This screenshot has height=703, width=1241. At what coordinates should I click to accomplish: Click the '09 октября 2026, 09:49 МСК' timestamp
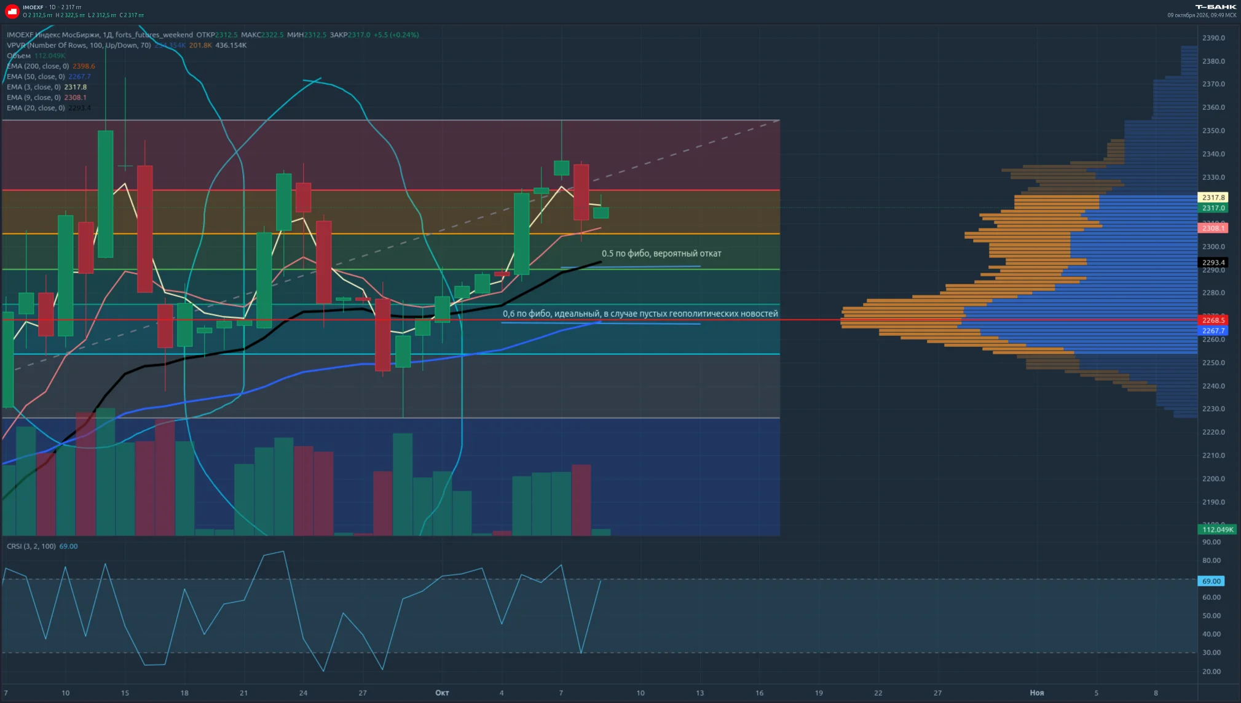coord(1202,15)
